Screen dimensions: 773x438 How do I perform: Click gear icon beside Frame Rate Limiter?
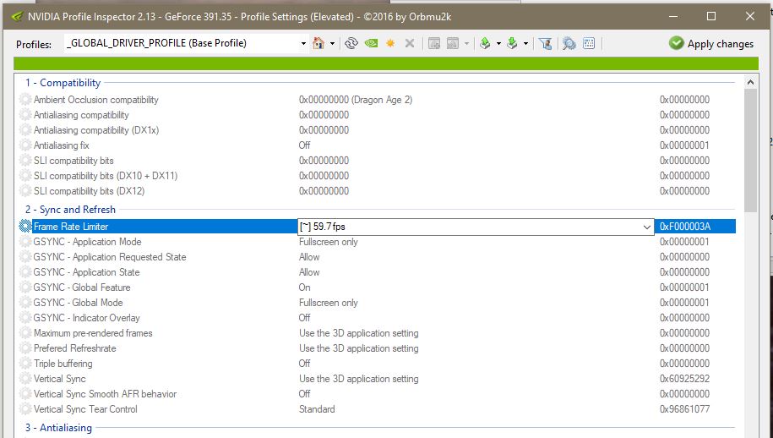[25, 227]
